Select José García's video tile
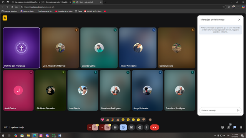 [x=83, y=90]
